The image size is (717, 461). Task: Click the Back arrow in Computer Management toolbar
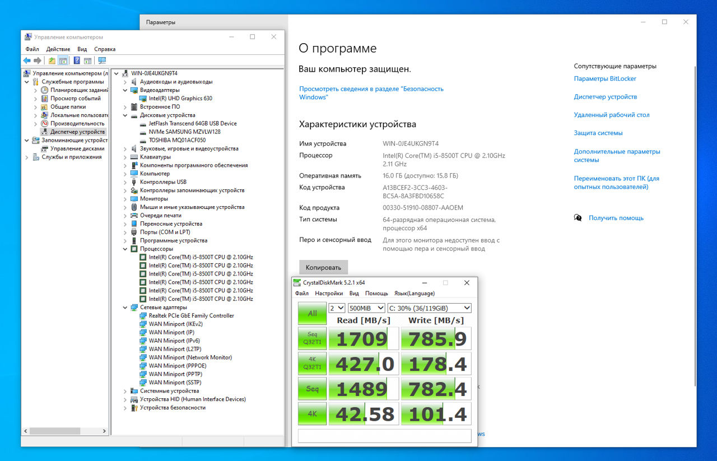coord(27,60)
